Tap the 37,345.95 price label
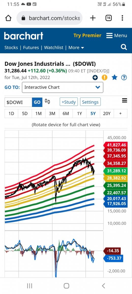 (x=115, y=156)
